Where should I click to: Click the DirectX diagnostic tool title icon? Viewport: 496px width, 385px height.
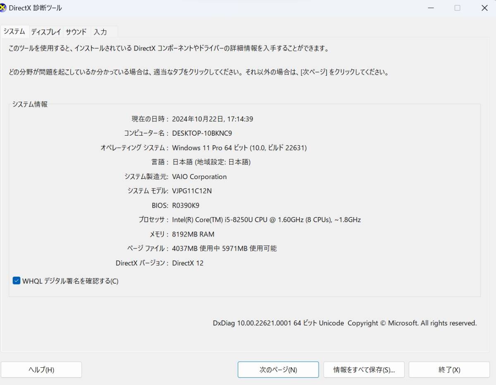click(x=3, y=8)
